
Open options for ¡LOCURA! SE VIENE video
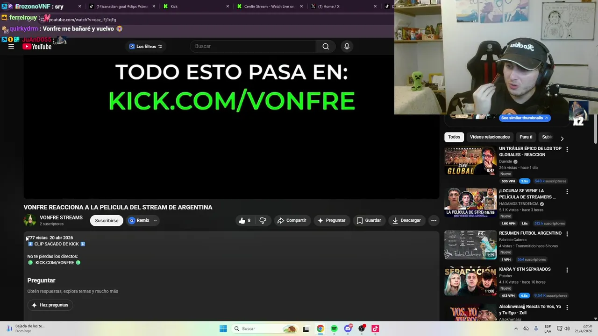tap(567, 191)
